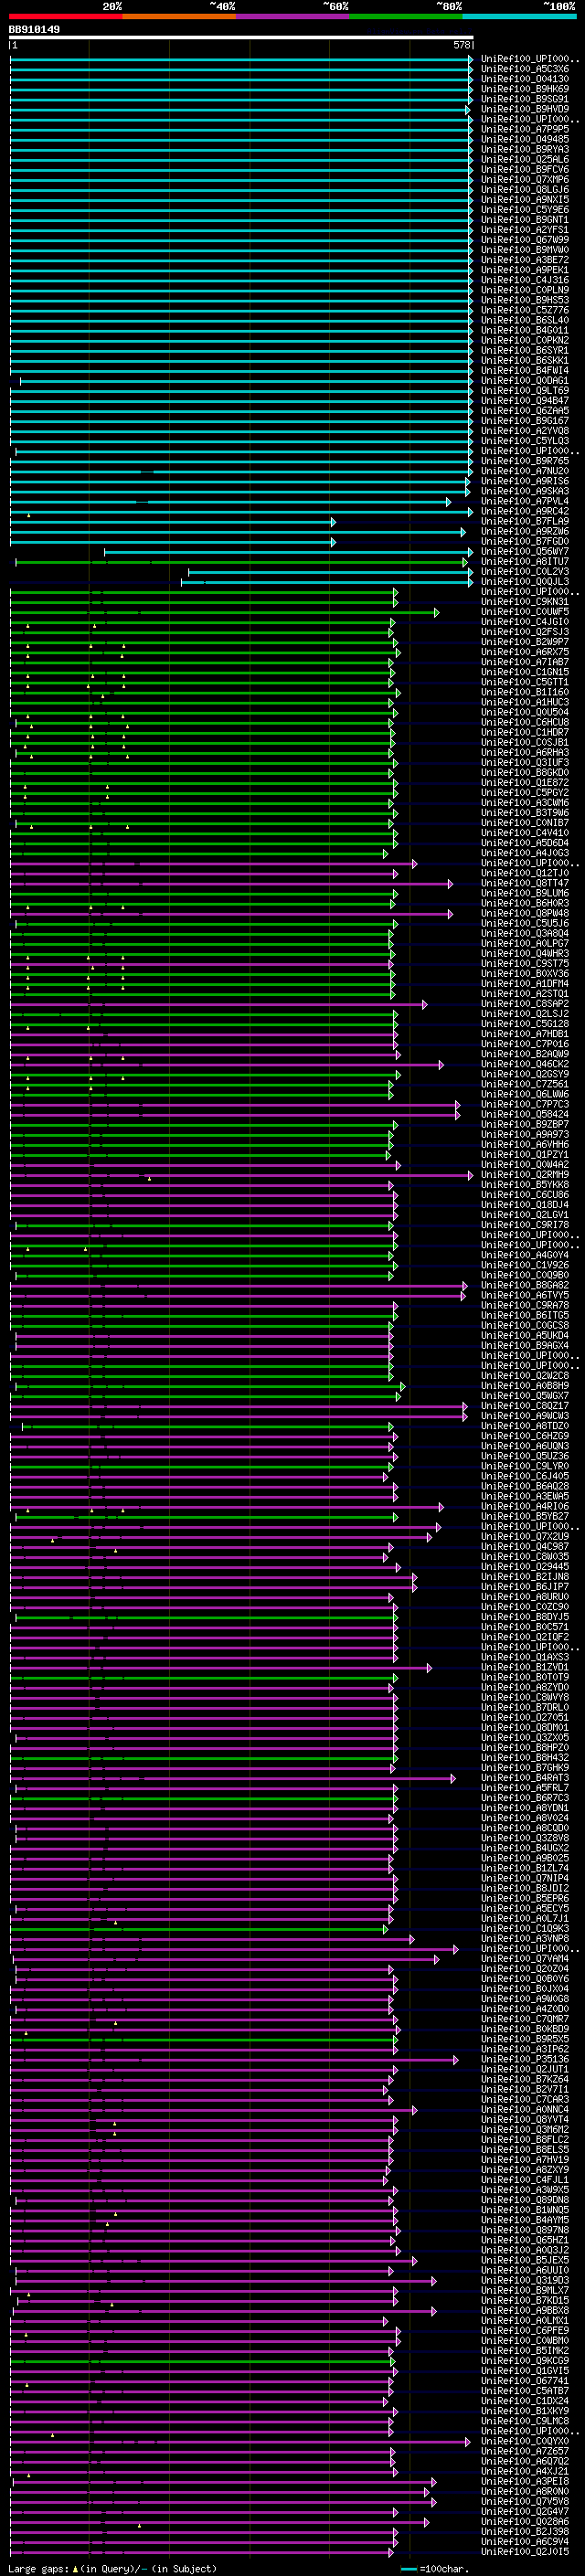The height and width of the screenshot is (2576, 585).
Task: Open hit UniRef100_B9HK69
Action: click(x=525, y=89)
